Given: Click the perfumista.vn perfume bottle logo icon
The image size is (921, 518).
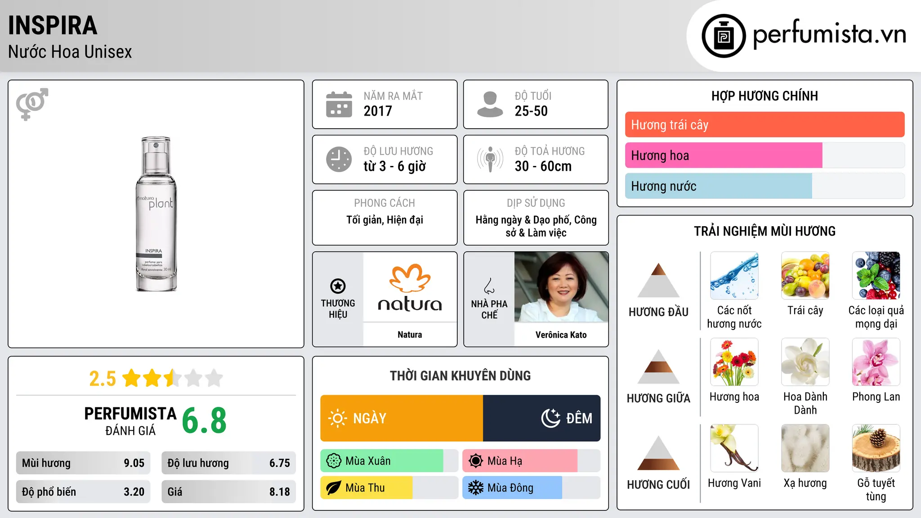Looking at the screenshot, I should pyautogui.click(x=724, y=36).
